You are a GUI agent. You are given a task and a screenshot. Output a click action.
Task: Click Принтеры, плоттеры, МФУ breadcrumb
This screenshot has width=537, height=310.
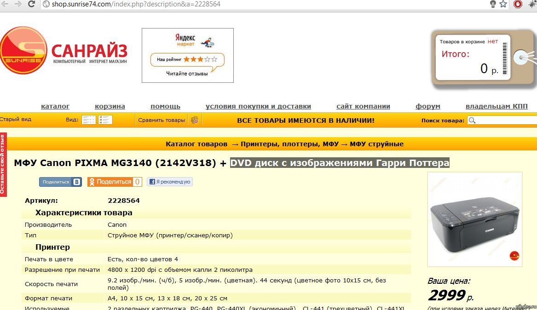click(289, 144)
